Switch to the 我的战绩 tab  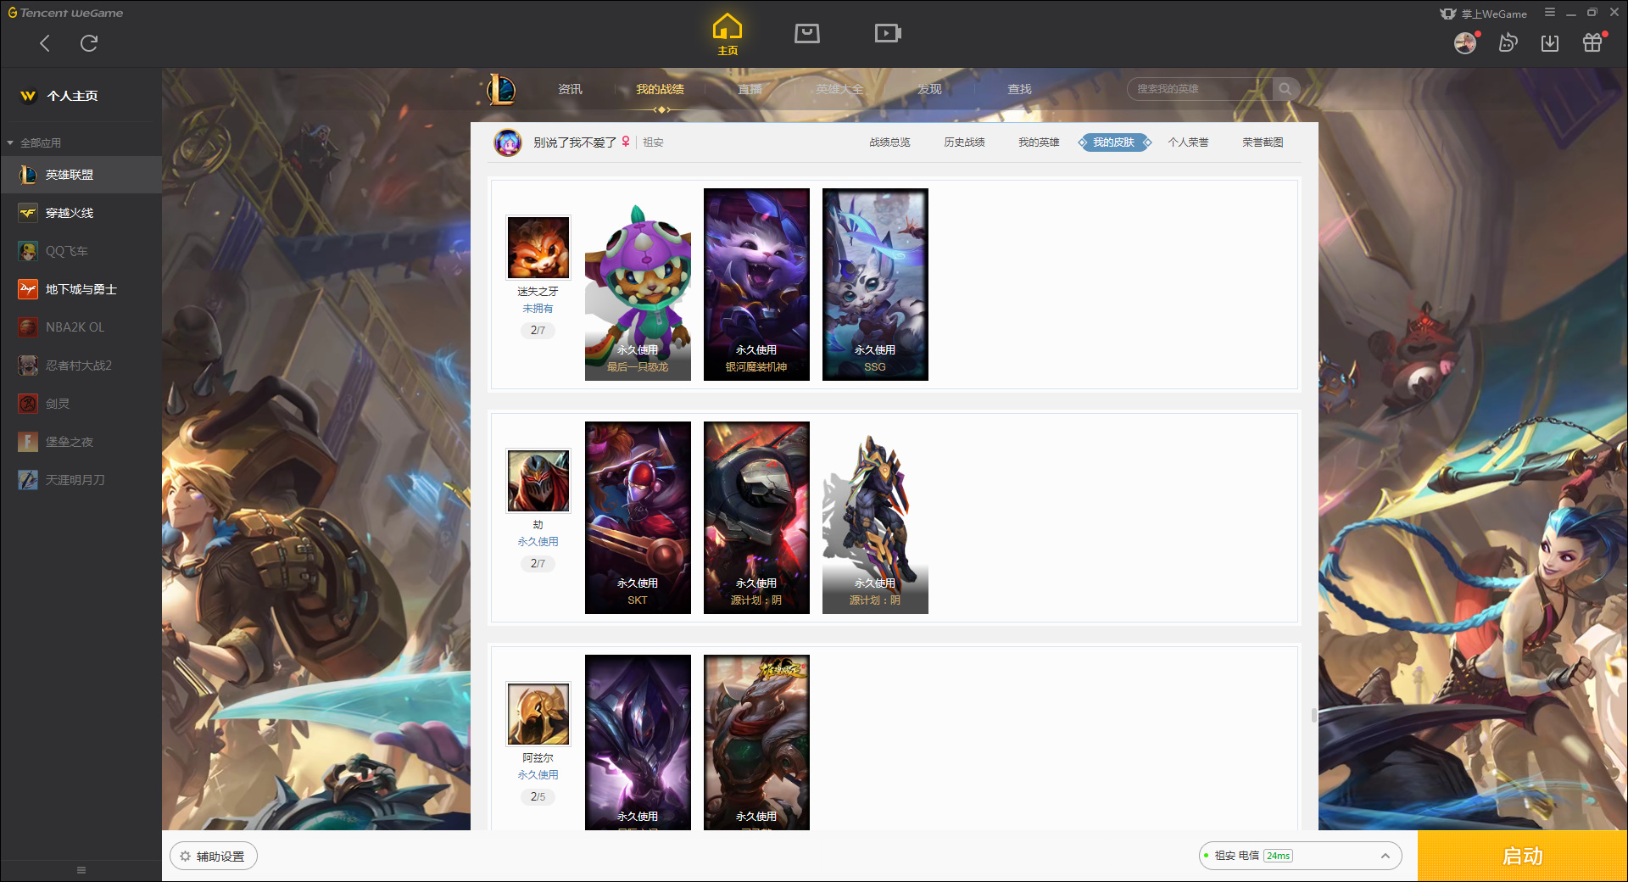[x=660, y=89]
